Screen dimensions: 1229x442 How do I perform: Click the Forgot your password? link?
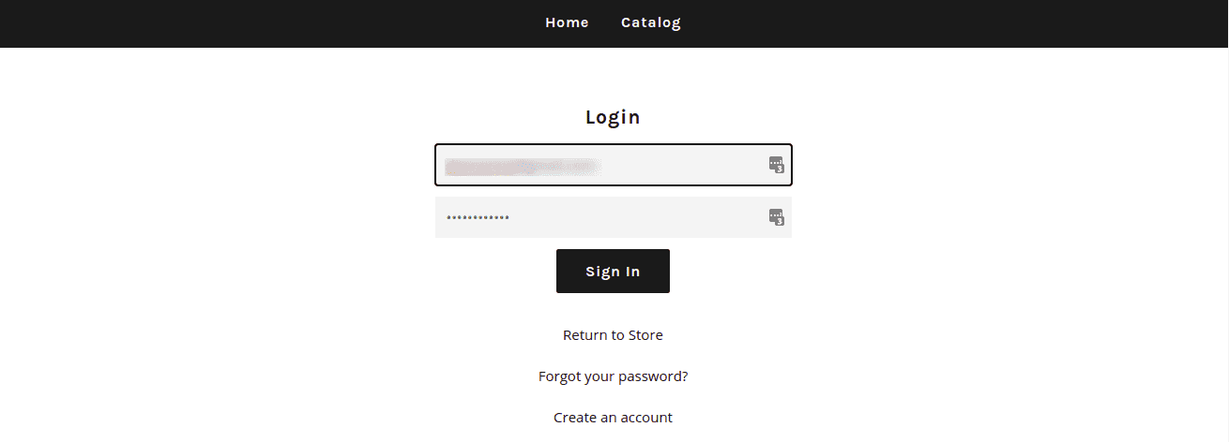[x=613, y=376]
